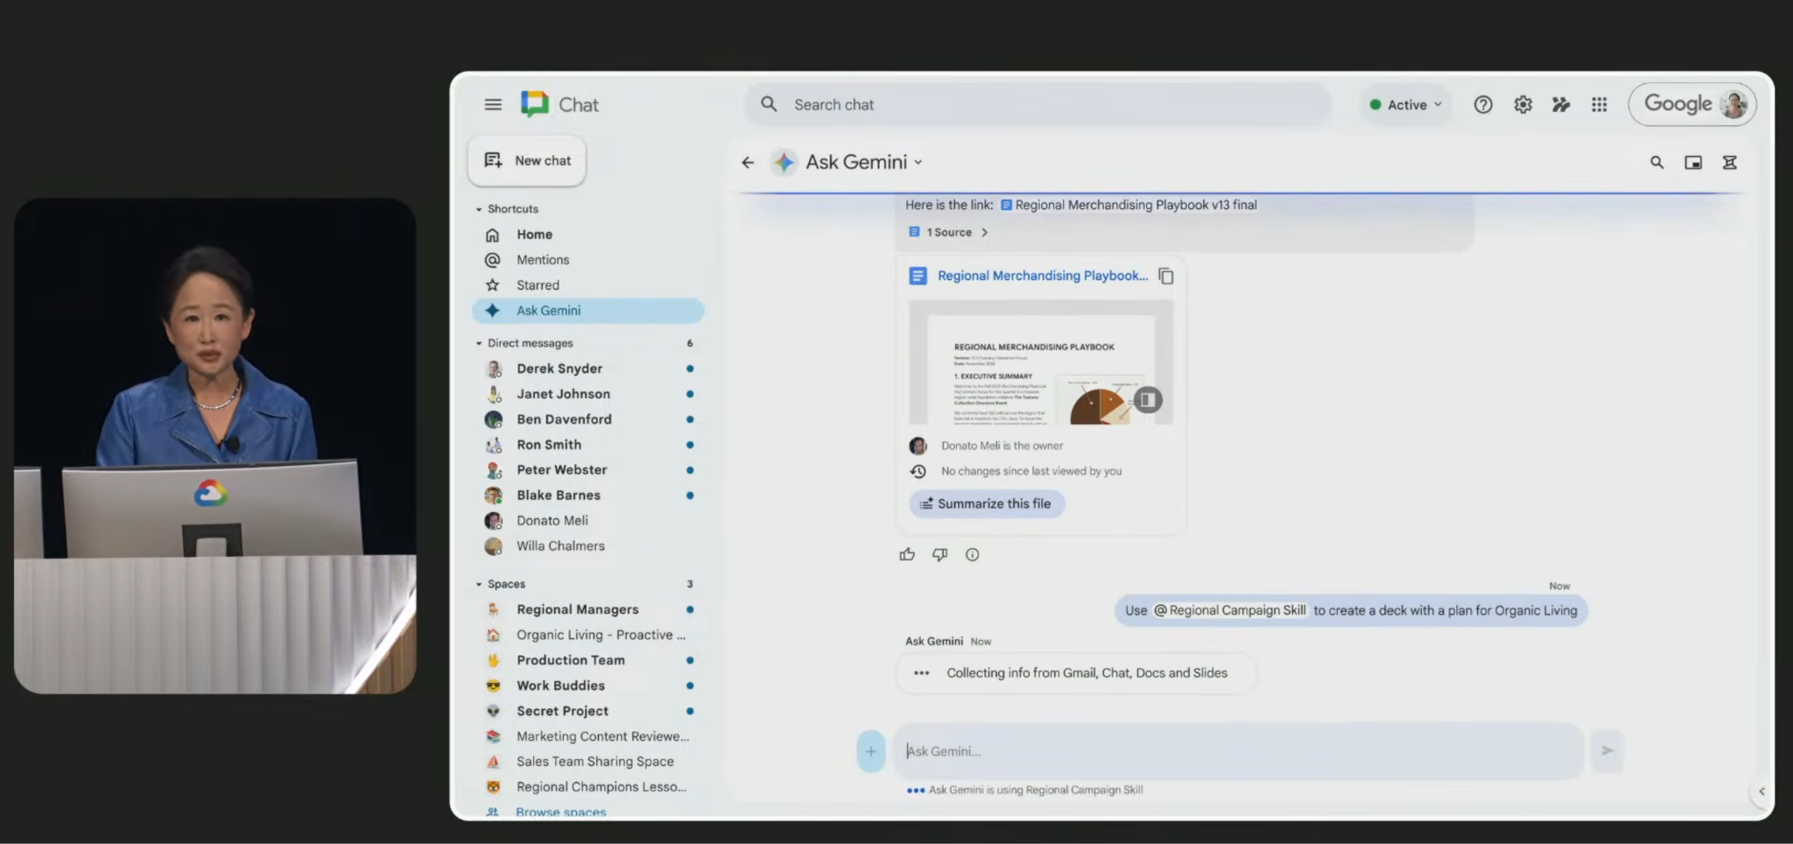Viewport: 1793px width, 844px height.
Task: Click the plus attach button
Action: tap(870, 751)
